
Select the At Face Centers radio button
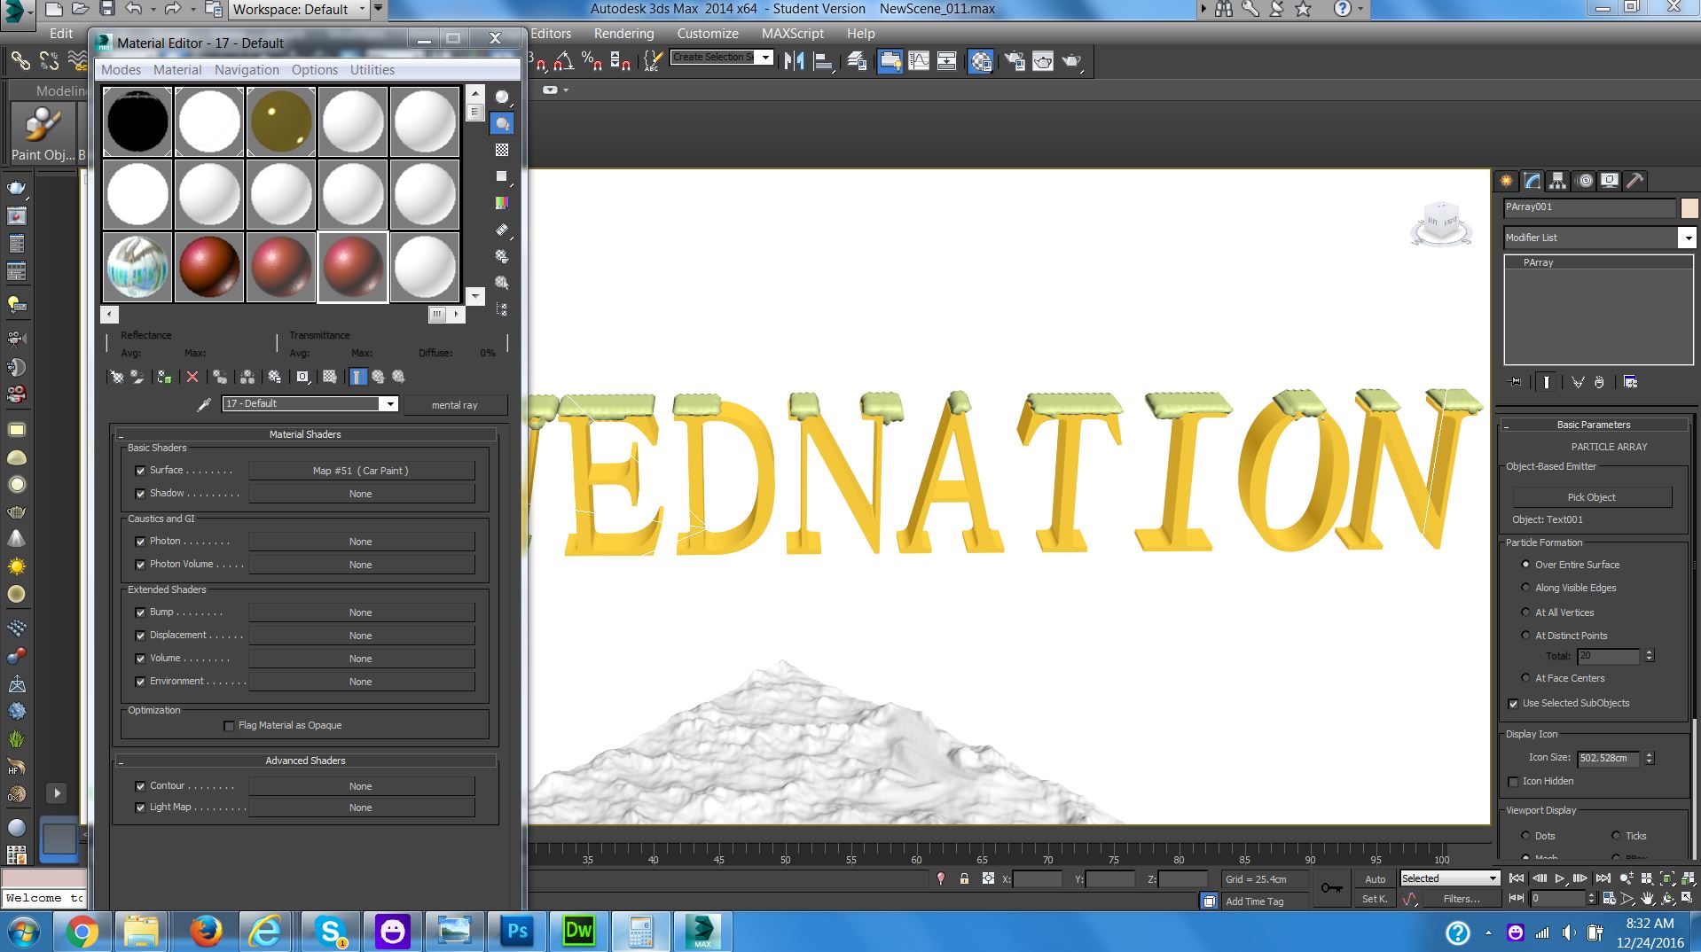(1525, 678)
